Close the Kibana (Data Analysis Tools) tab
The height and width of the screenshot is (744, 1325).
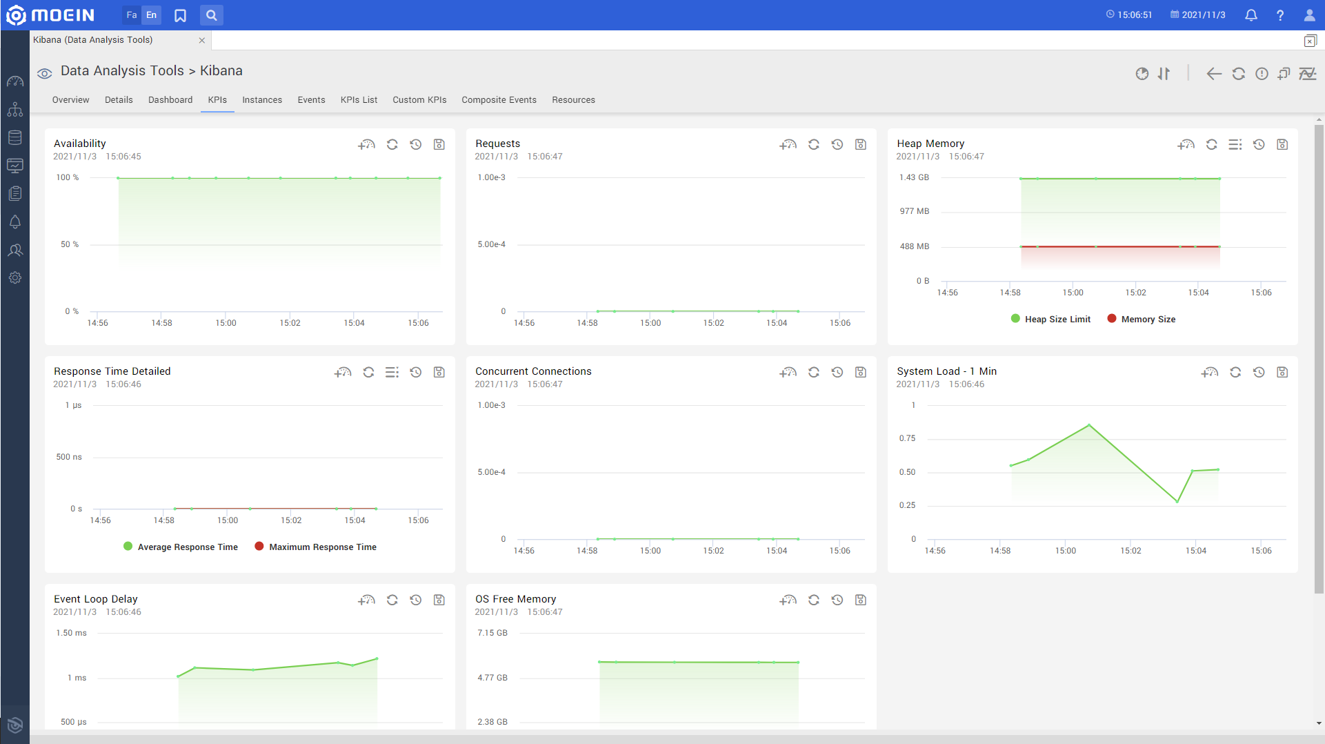(x=202, y=41)
